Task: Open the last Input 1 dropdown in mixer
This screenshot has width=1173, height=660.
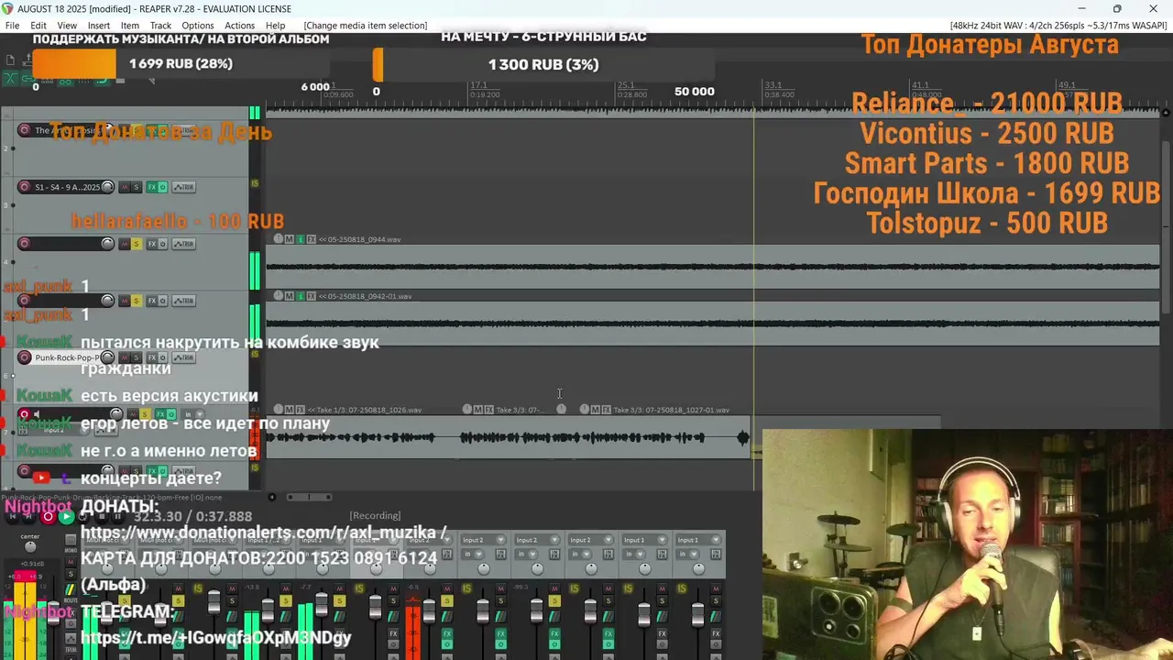Action: coord(698,540)
